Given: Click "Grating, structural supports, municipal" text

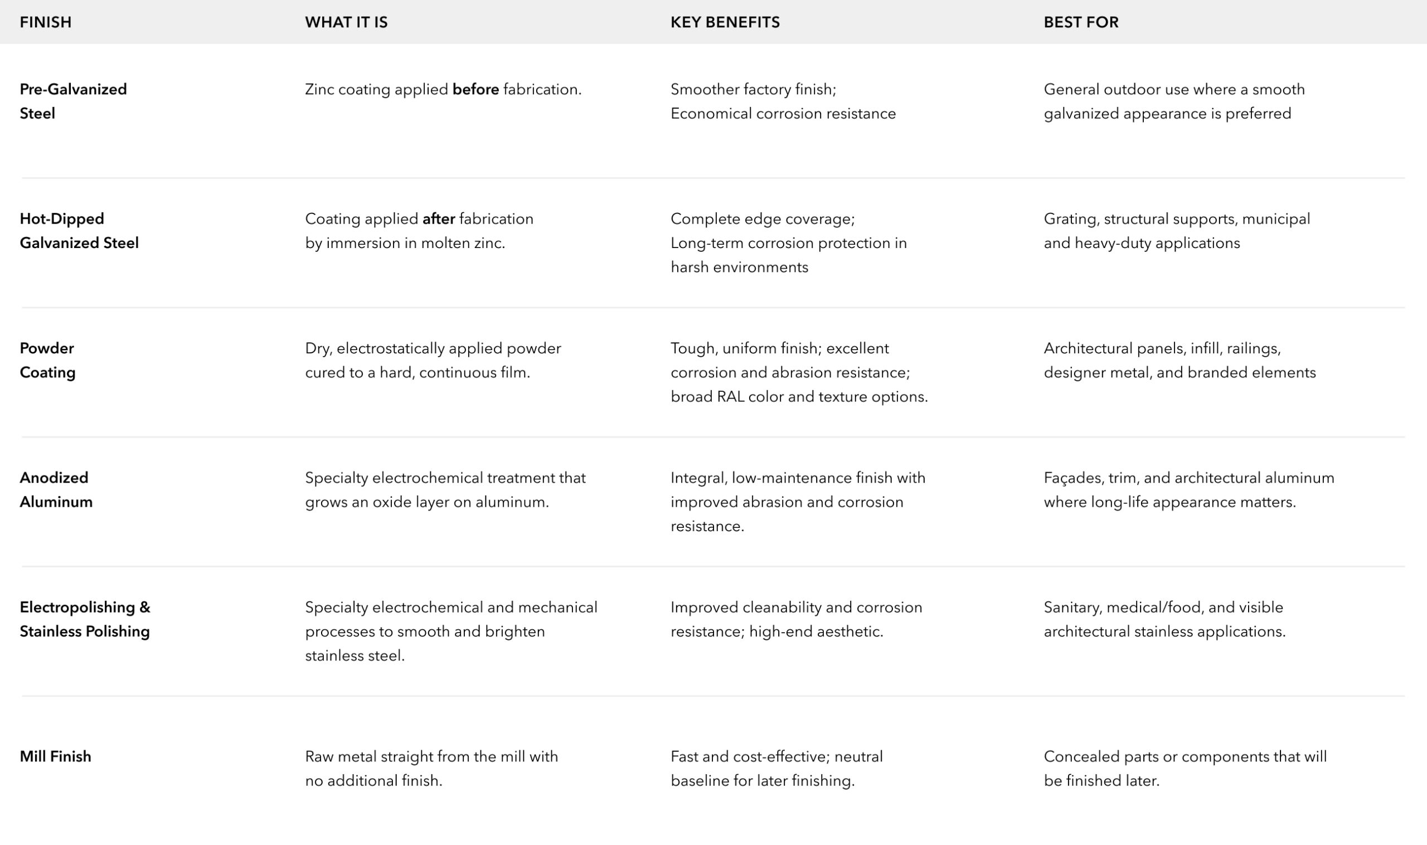Looking at the screenshot, I should [1177, 218].
